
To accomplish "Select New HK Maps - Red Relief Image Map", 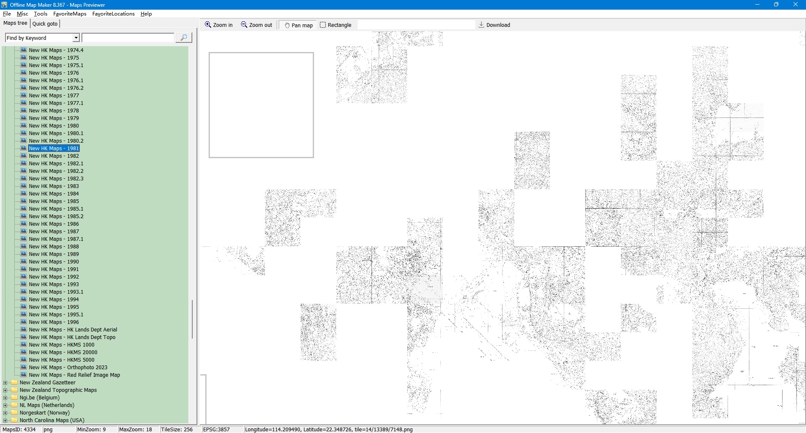I will tap(74, 375).
